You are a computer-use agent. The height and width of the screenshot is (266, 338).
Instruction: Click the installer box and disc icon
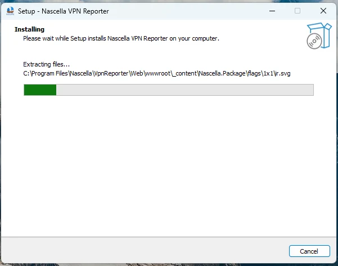[319, 36]
